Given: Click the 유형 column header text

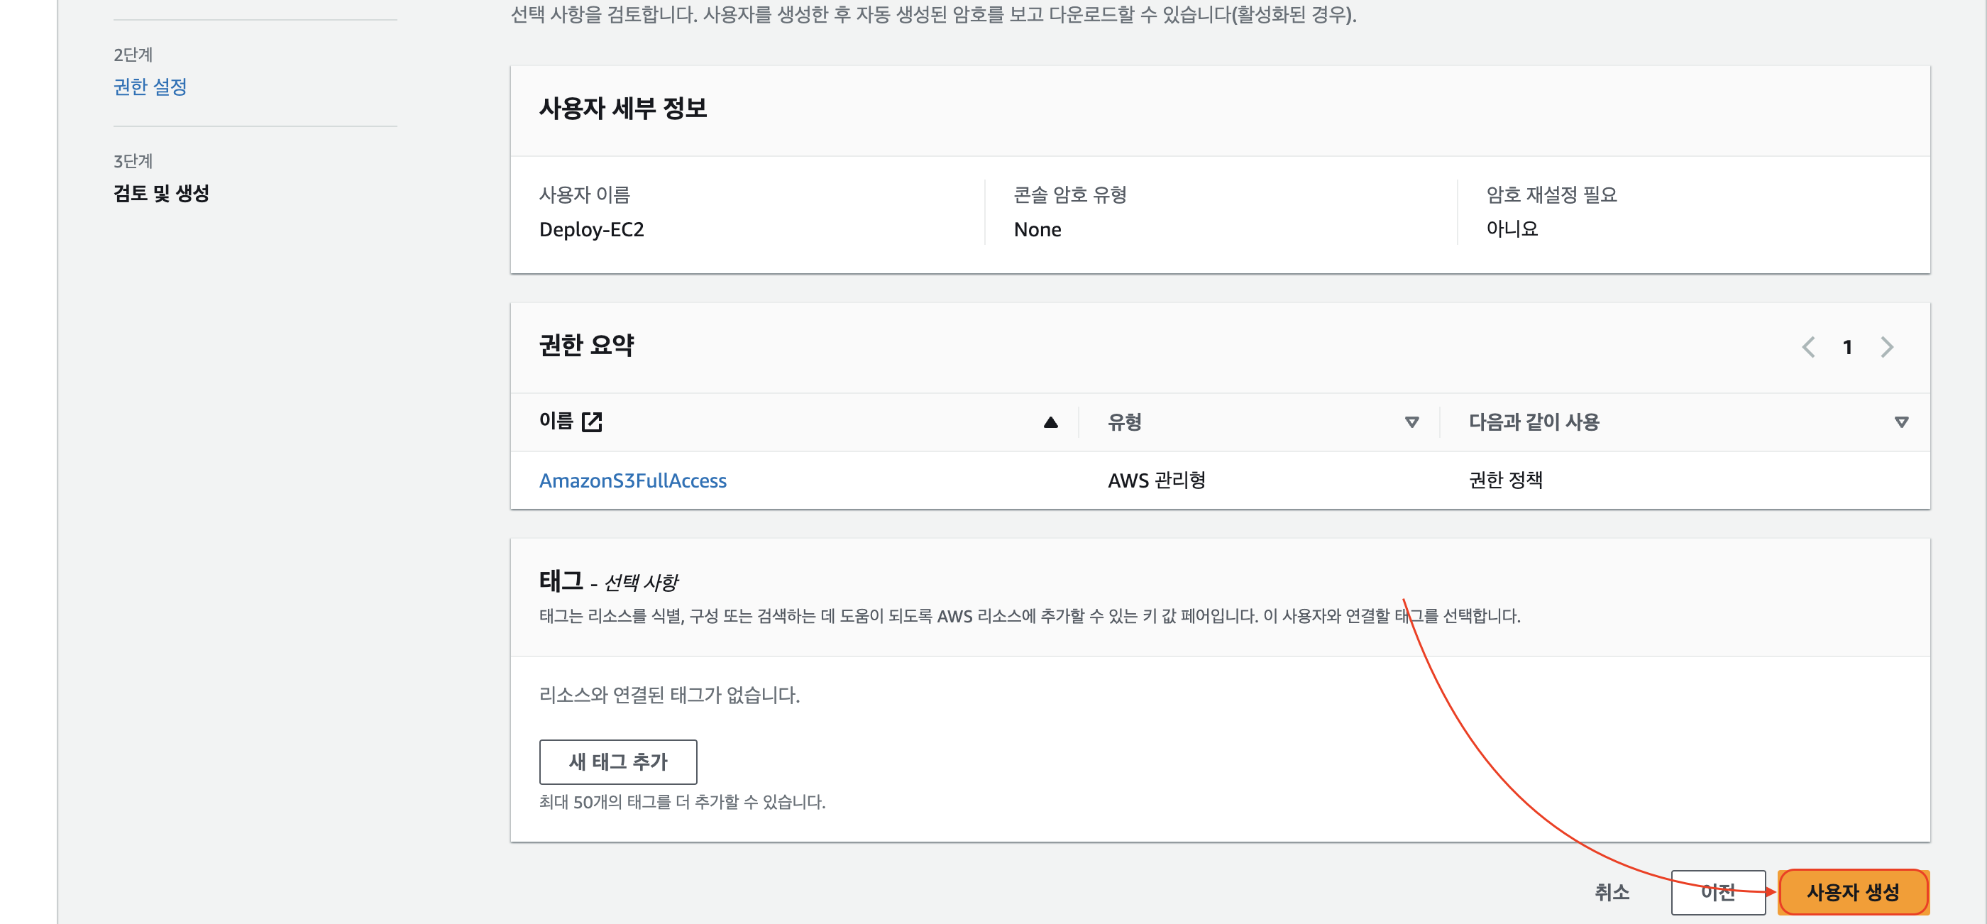Looking at the screenshot, I should point(1125,422).
